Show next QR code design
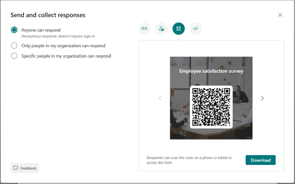Image resolution: width=295 pixels, height=184 pixels. pos(262,98)
